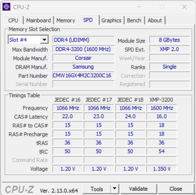Click the JEDEC #18 column header
196x195 pixels.
130,100
